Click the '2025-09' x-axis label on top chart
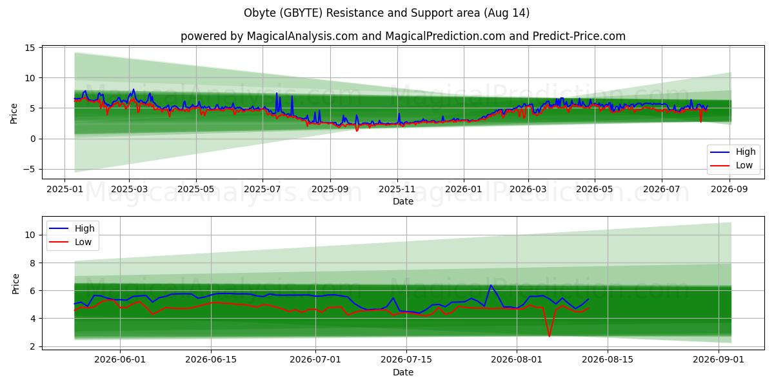The width and height of the screenshot is (774, 387). pos(330,190)
